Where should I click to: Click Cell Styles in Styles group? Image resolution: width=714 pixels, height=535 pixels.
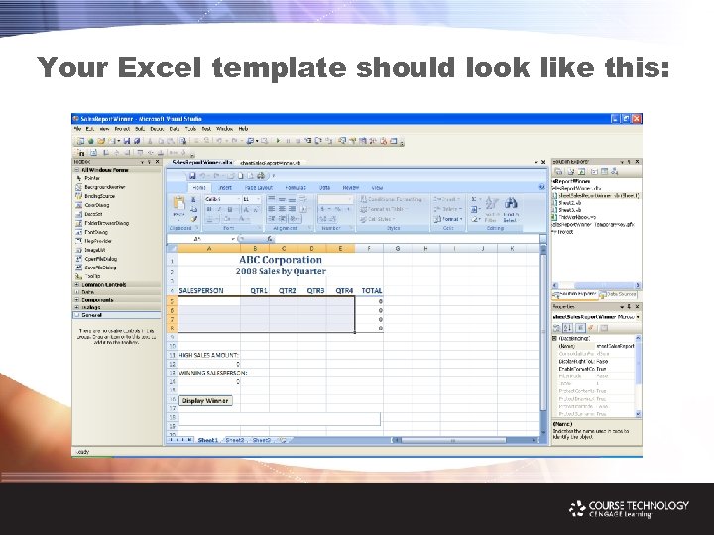[377, 219]
